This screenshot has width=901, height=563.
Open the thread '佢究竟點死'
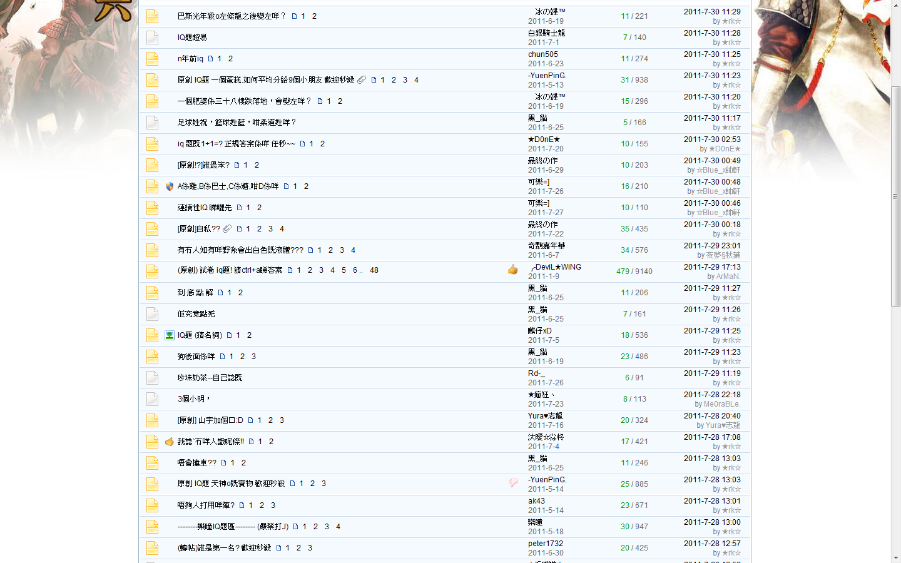coord(196,314)
